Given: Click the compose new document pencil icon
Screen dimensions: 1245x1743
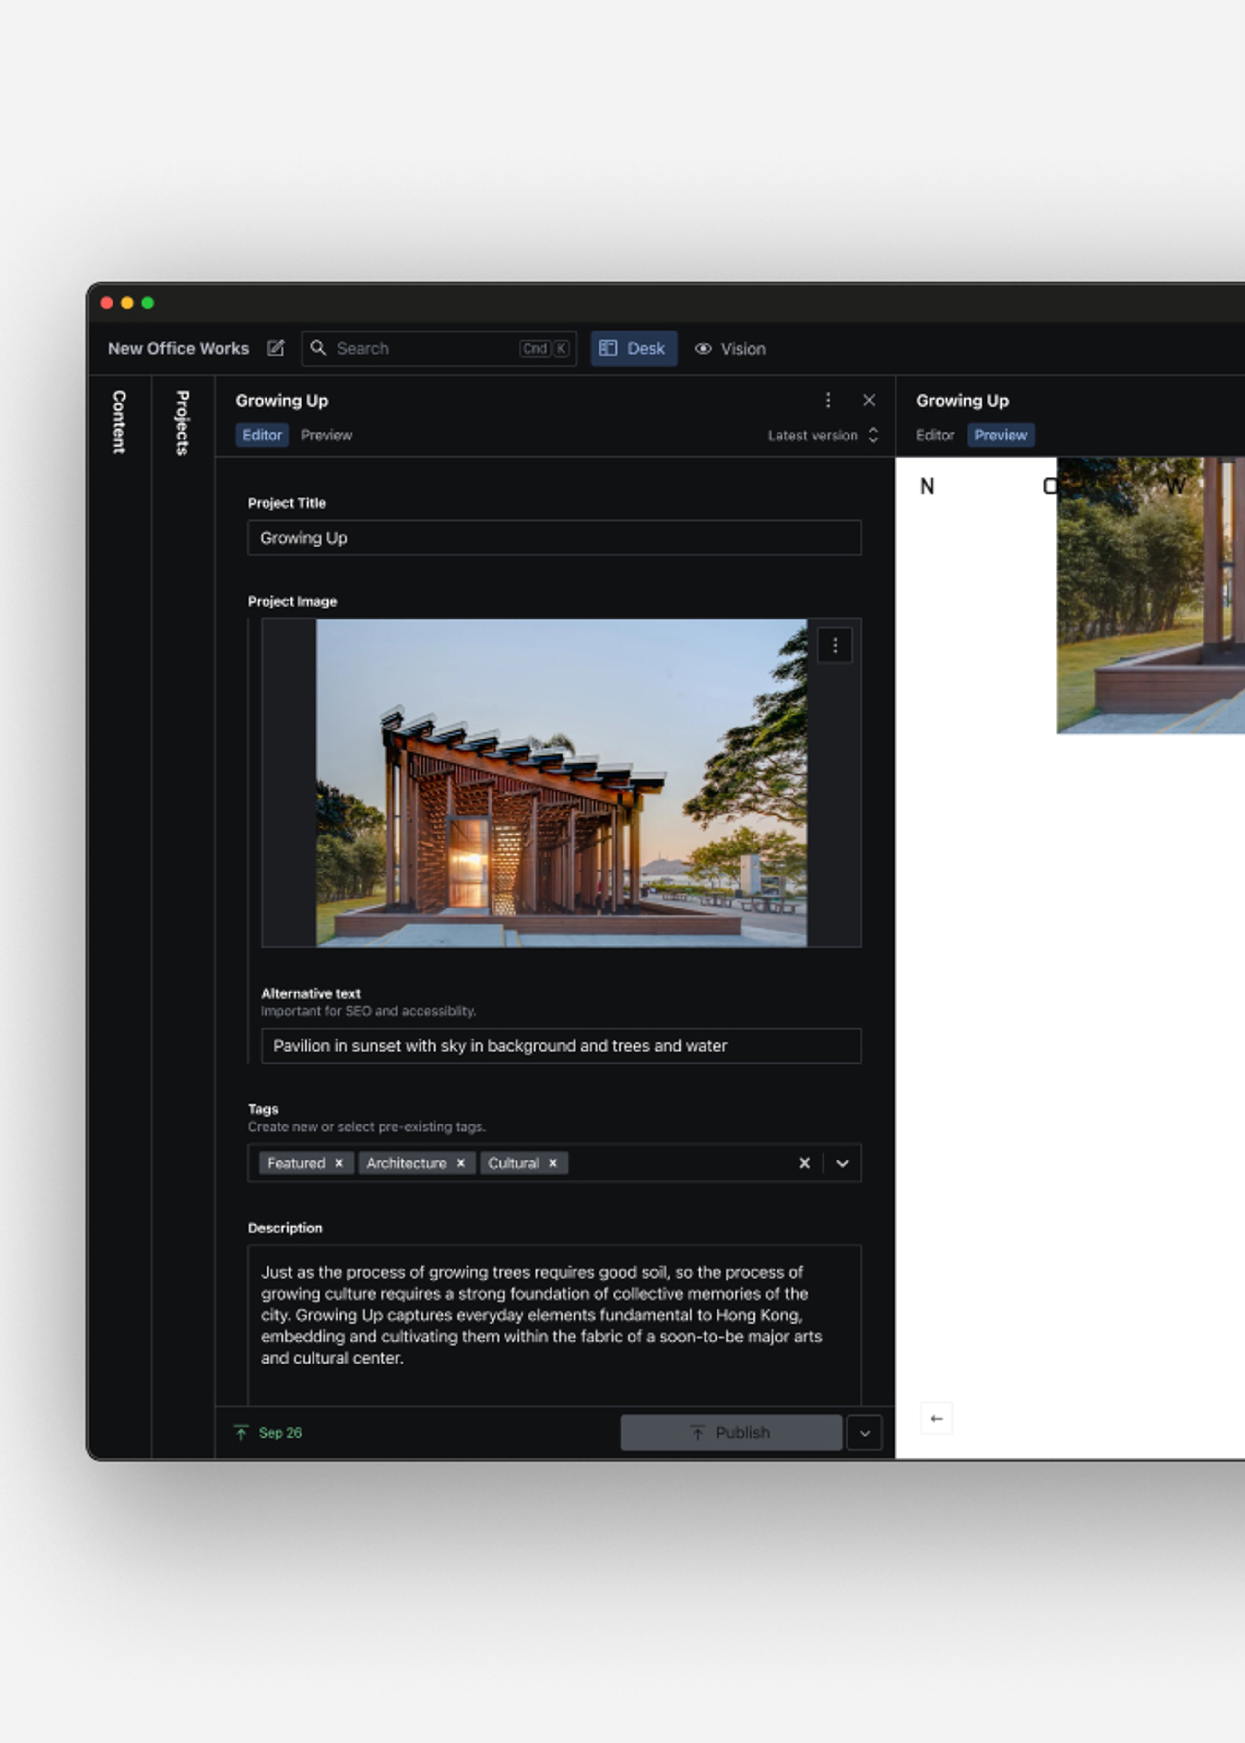Looking at the screenshot, I should [275, 348].
